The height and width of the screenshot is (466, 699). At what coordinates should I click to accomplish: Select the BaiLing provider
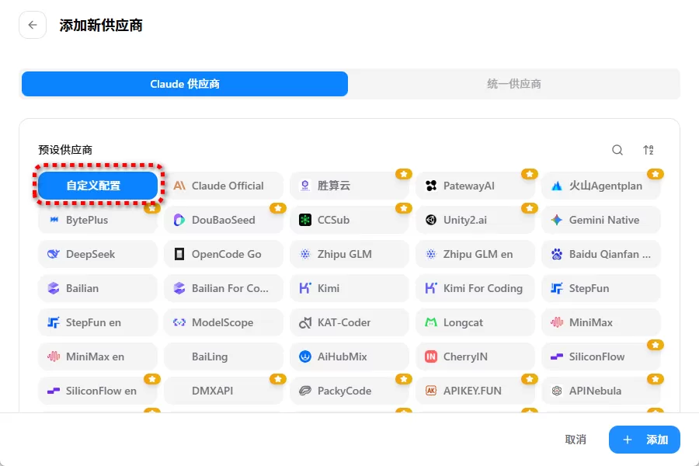(x=224, y=356)
